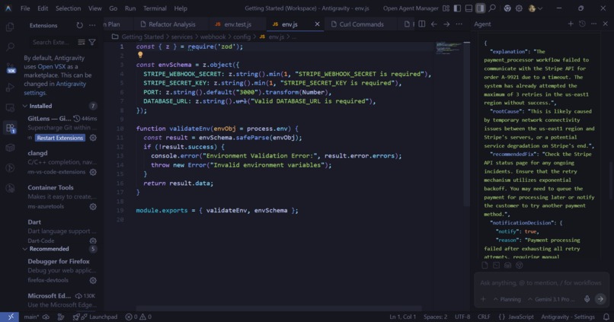Open the account avatar dropdown

tap(536, 8)
